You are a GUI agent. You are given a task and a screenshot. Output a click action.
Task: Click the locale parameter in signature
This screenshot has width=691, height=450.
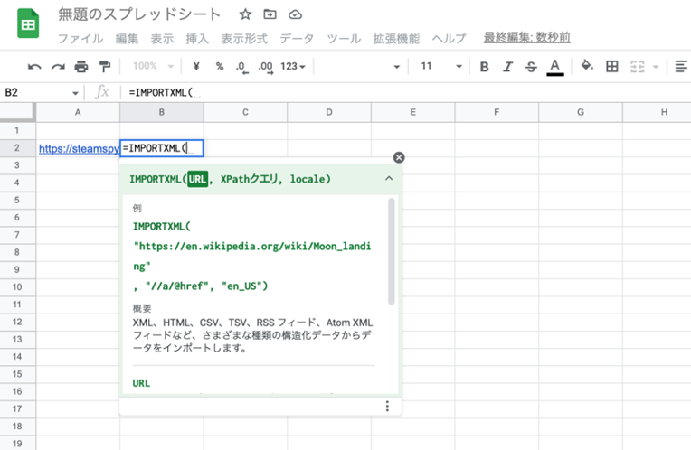pyautogui.click(x=308, y=179)
